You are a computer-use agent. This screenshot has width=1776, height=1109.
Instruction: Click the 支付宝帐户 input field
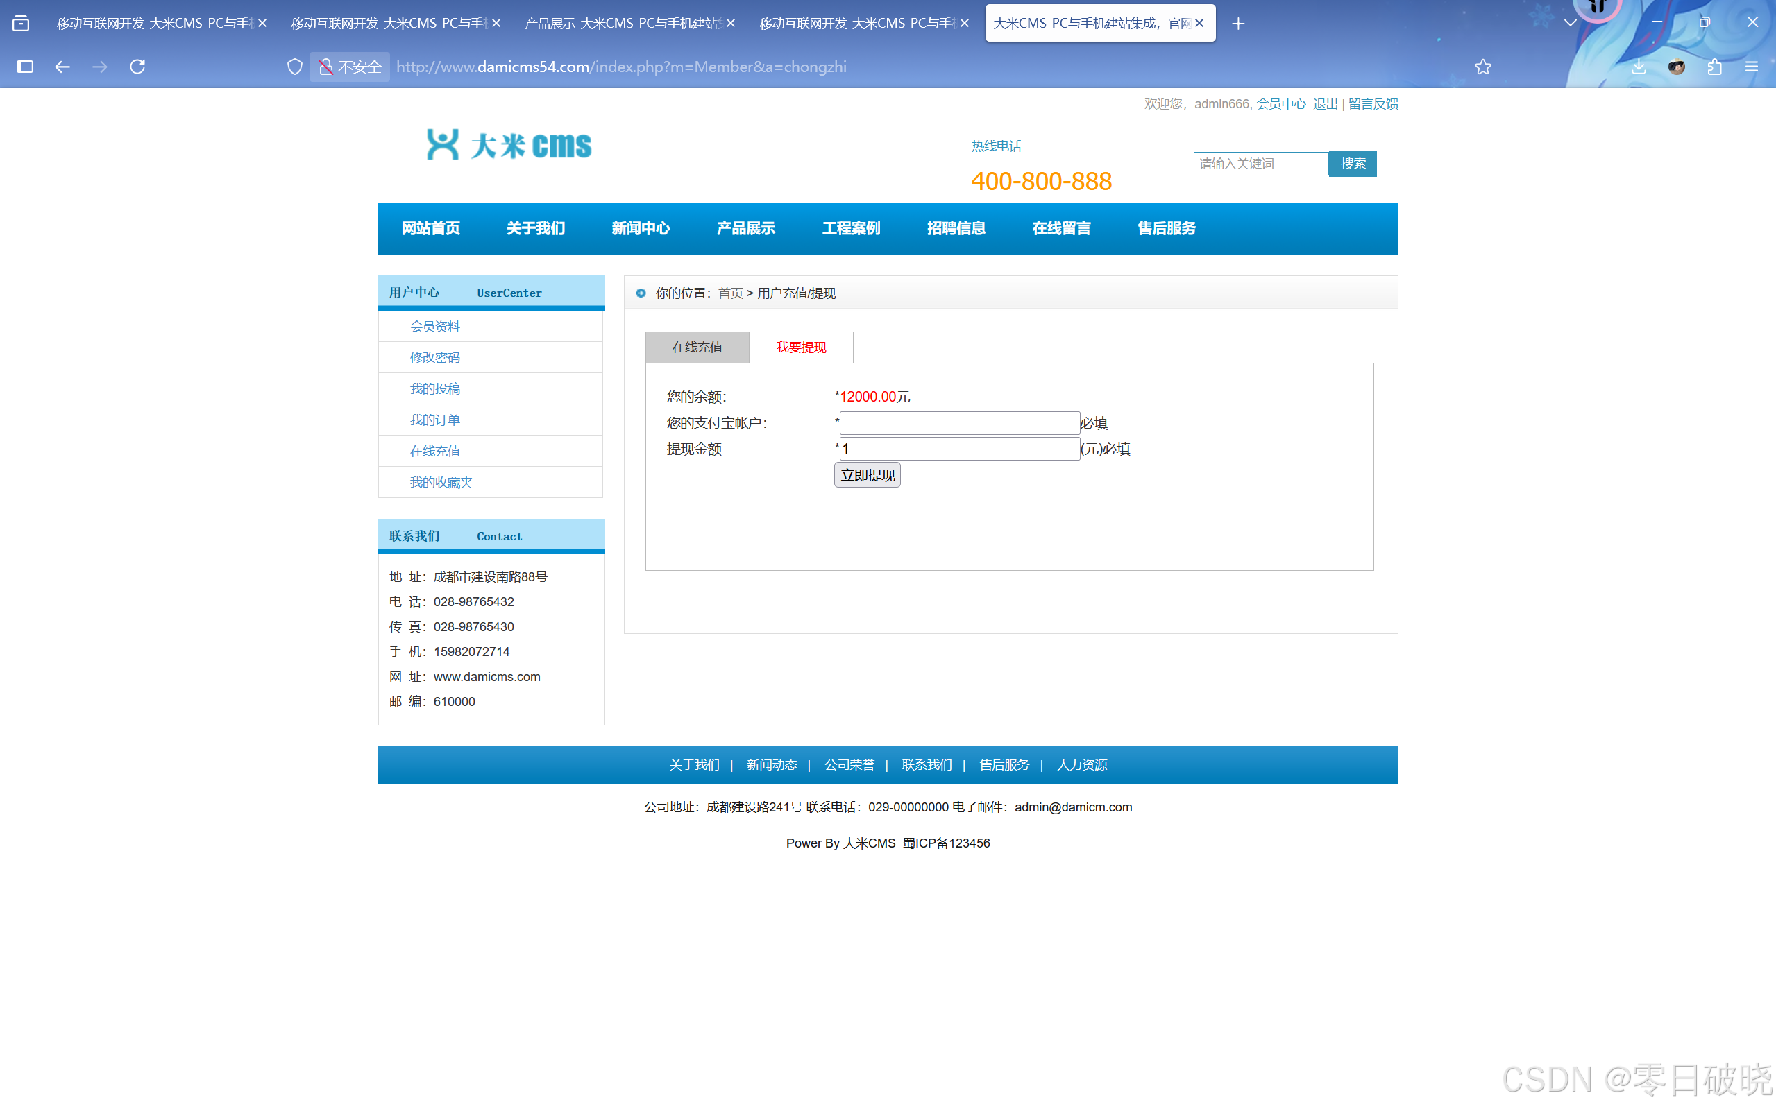pyautogui.click(x=959, y=422)
